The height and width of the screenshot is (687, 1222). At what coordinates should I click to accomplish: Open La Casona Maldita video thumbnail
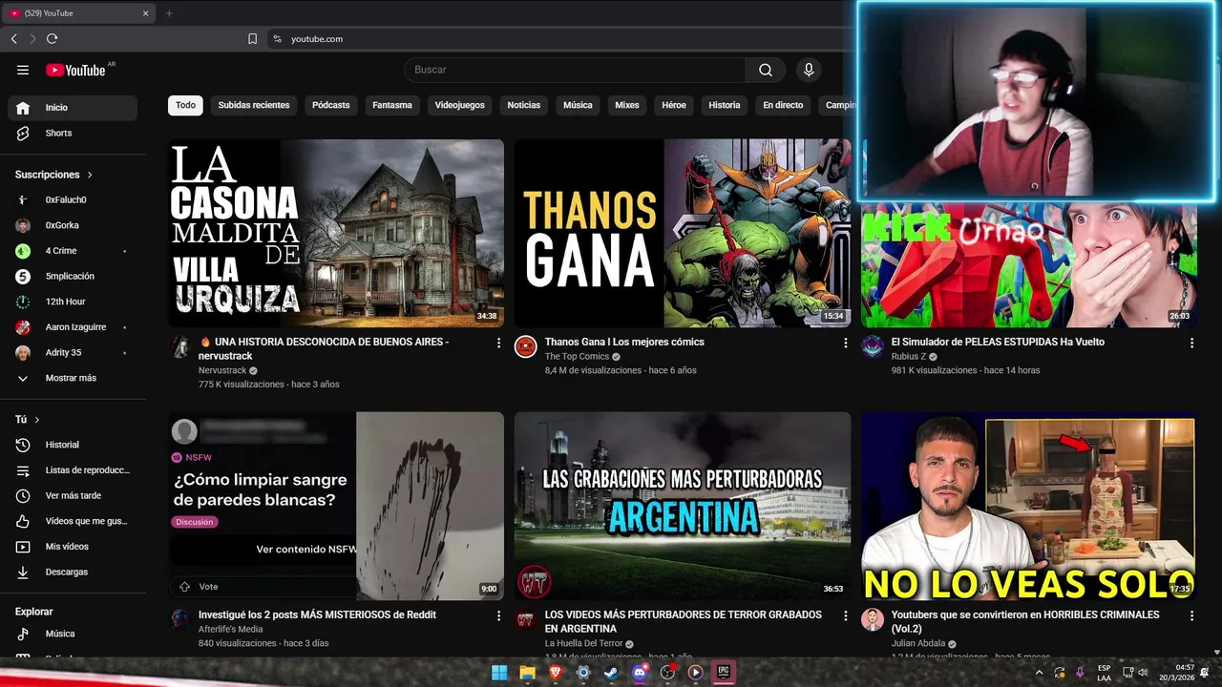coord(336,234)
